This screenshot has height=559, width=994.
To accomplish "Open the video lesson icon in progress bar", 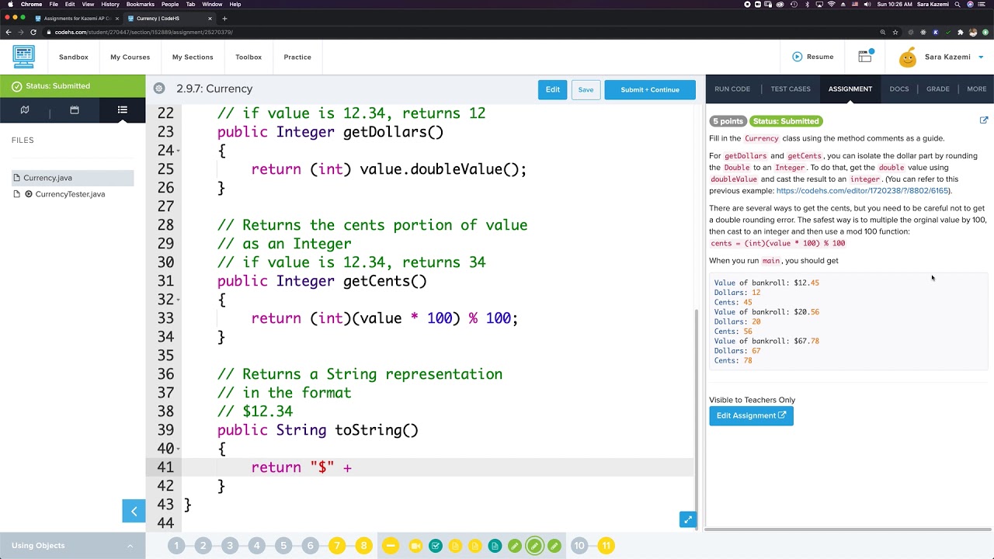I will [415, 546].
